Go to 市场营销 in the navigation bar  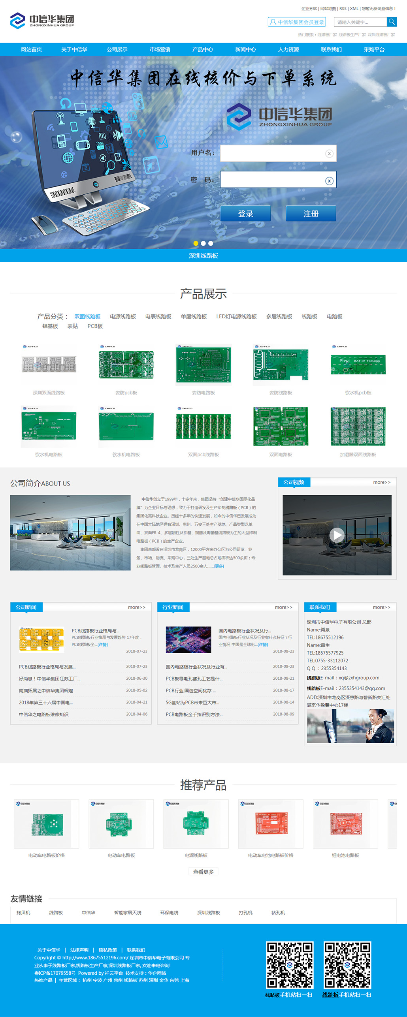coord(160,49)
